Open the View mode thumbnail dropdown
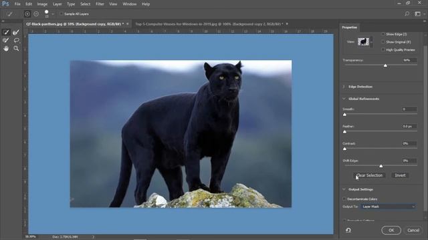The image size is (428, 240). click(x=365, y=41)
